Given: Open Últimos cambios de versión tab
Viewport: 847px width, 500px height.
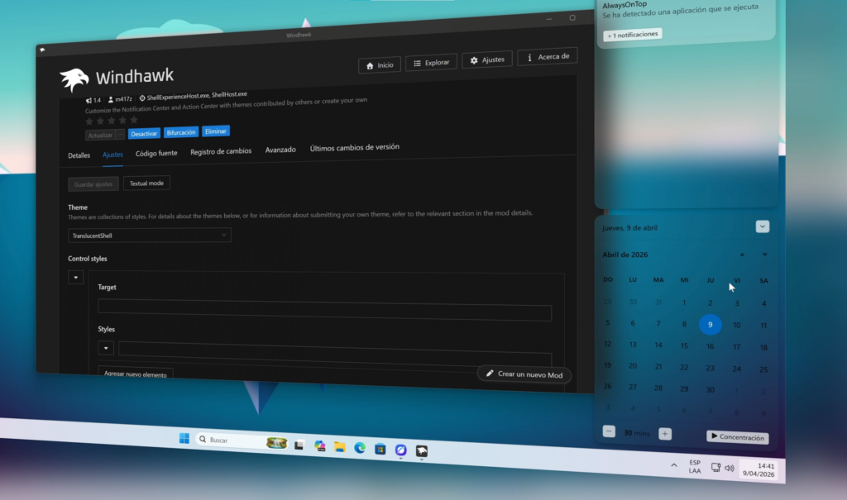Looking at the screenshot, I should (x=354, y=147).
